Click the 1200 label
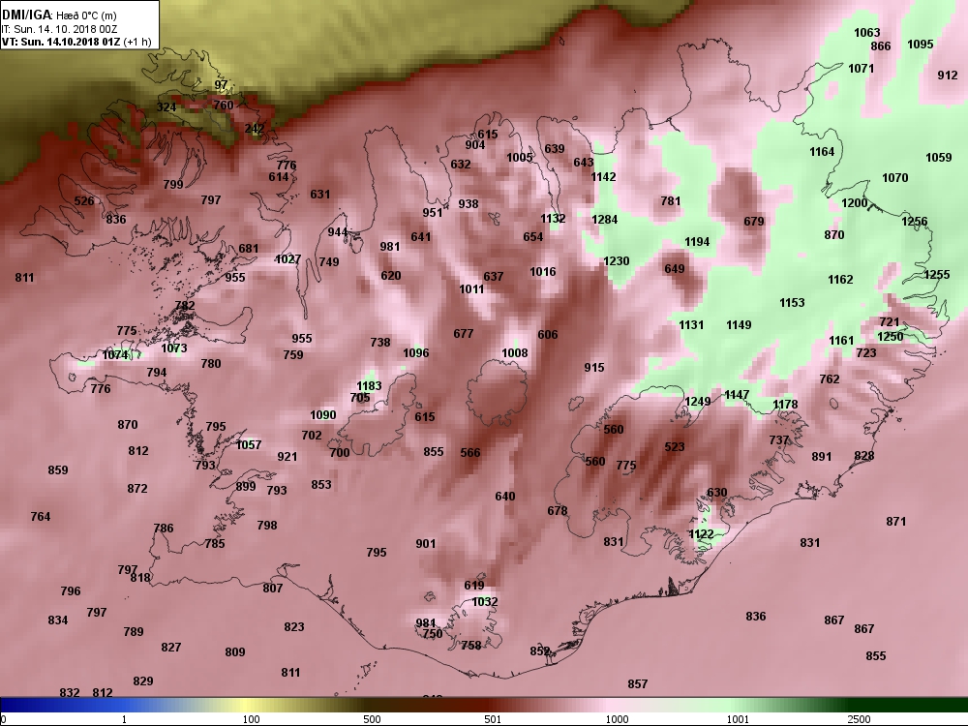Viewport: 968px width, 726px height. 855,203
